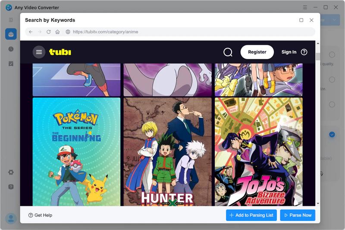
Task: Open JoJo's Bizarre Adventure poster
Action: [x=258, y=152]
